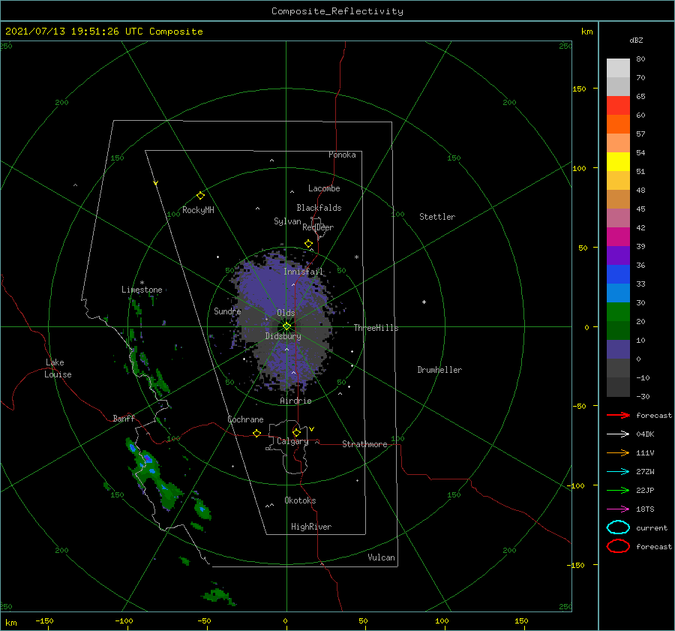The width and height of the screenshot is (675, 631).
Task: Click yellow diamond marker below RedDeer
Action: [308, 244]
